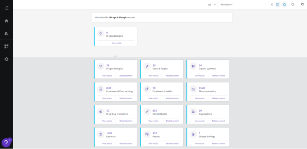Click the 1578 Pharmacokinetics count

click(x=201, y=88)
